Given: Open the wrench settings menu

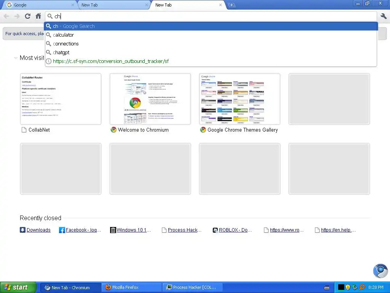Looking at the screenshot, I should point(384,16).
